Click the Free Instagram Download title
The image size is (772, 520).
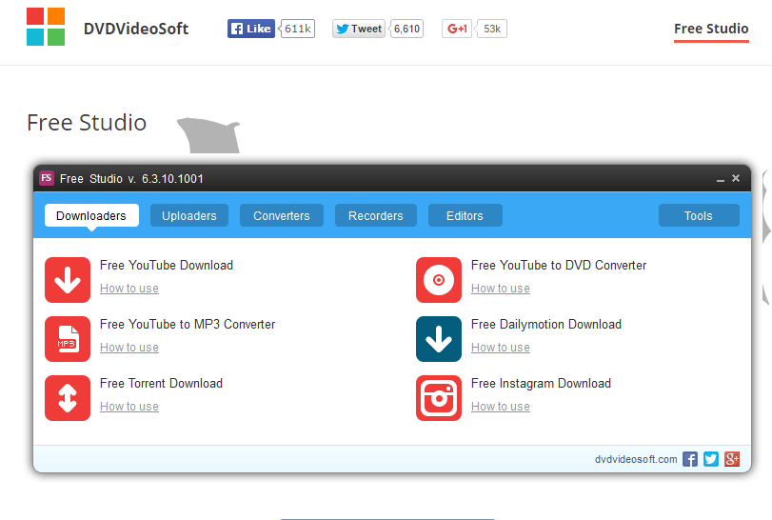(x=541, y=383)
